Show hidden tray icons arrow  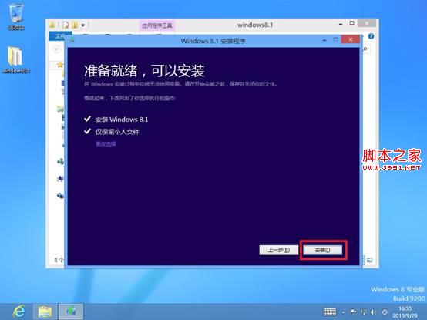(x=344, y=312)
